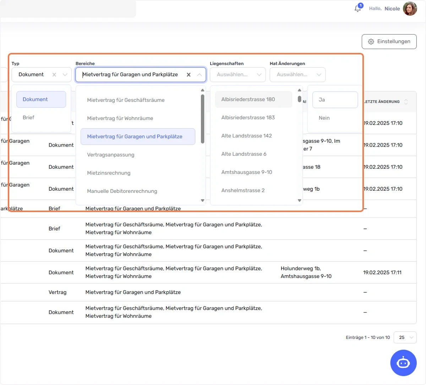The image size is (426, 385).
Task: Pick highlighted Mietvertrag für Garagen und Parkplätze option
Action: coord(138,136)
